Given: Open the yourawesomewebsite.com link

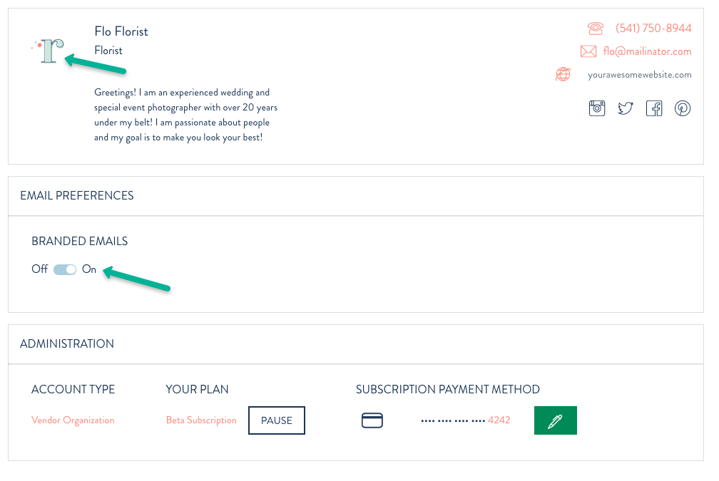Looking at the screenshot, I should (x=640, y=75).
